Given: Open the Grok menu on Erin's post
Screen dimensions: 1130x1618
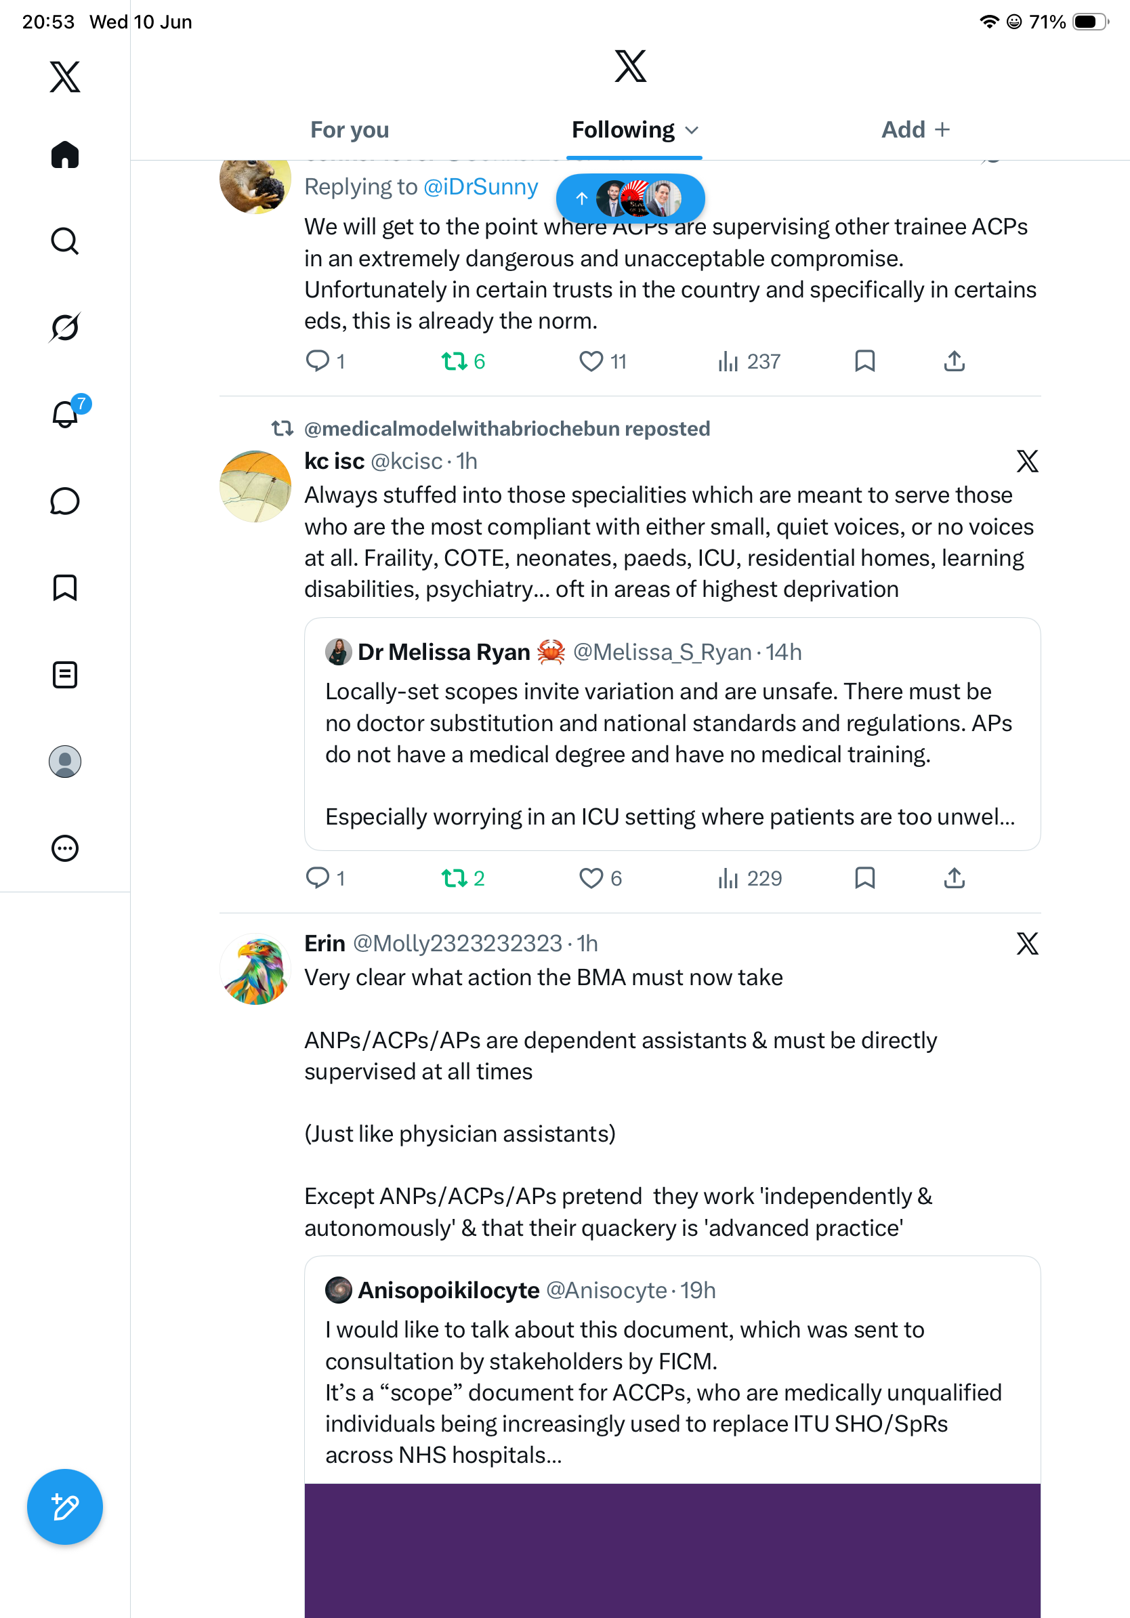Looking at the screenshot, I should pyautogui.click(x=1027, y=944).
